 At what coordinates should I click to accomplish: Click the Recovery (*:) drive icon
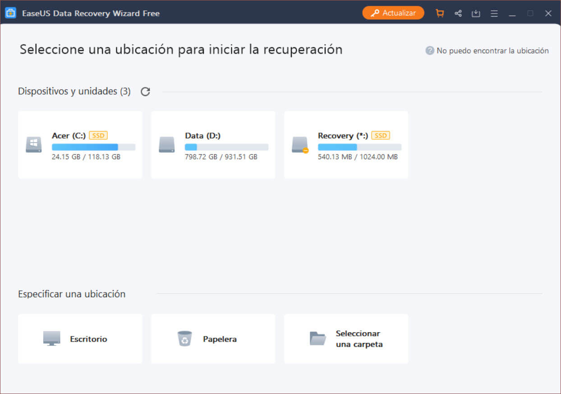(x=300, y=145)
